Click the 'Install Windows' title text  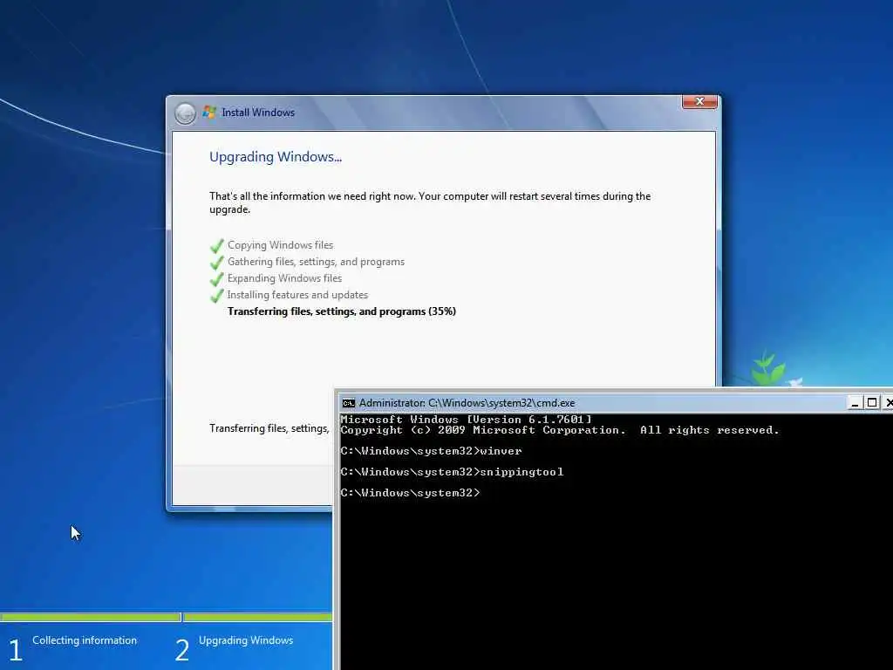(x=258, y=113)
